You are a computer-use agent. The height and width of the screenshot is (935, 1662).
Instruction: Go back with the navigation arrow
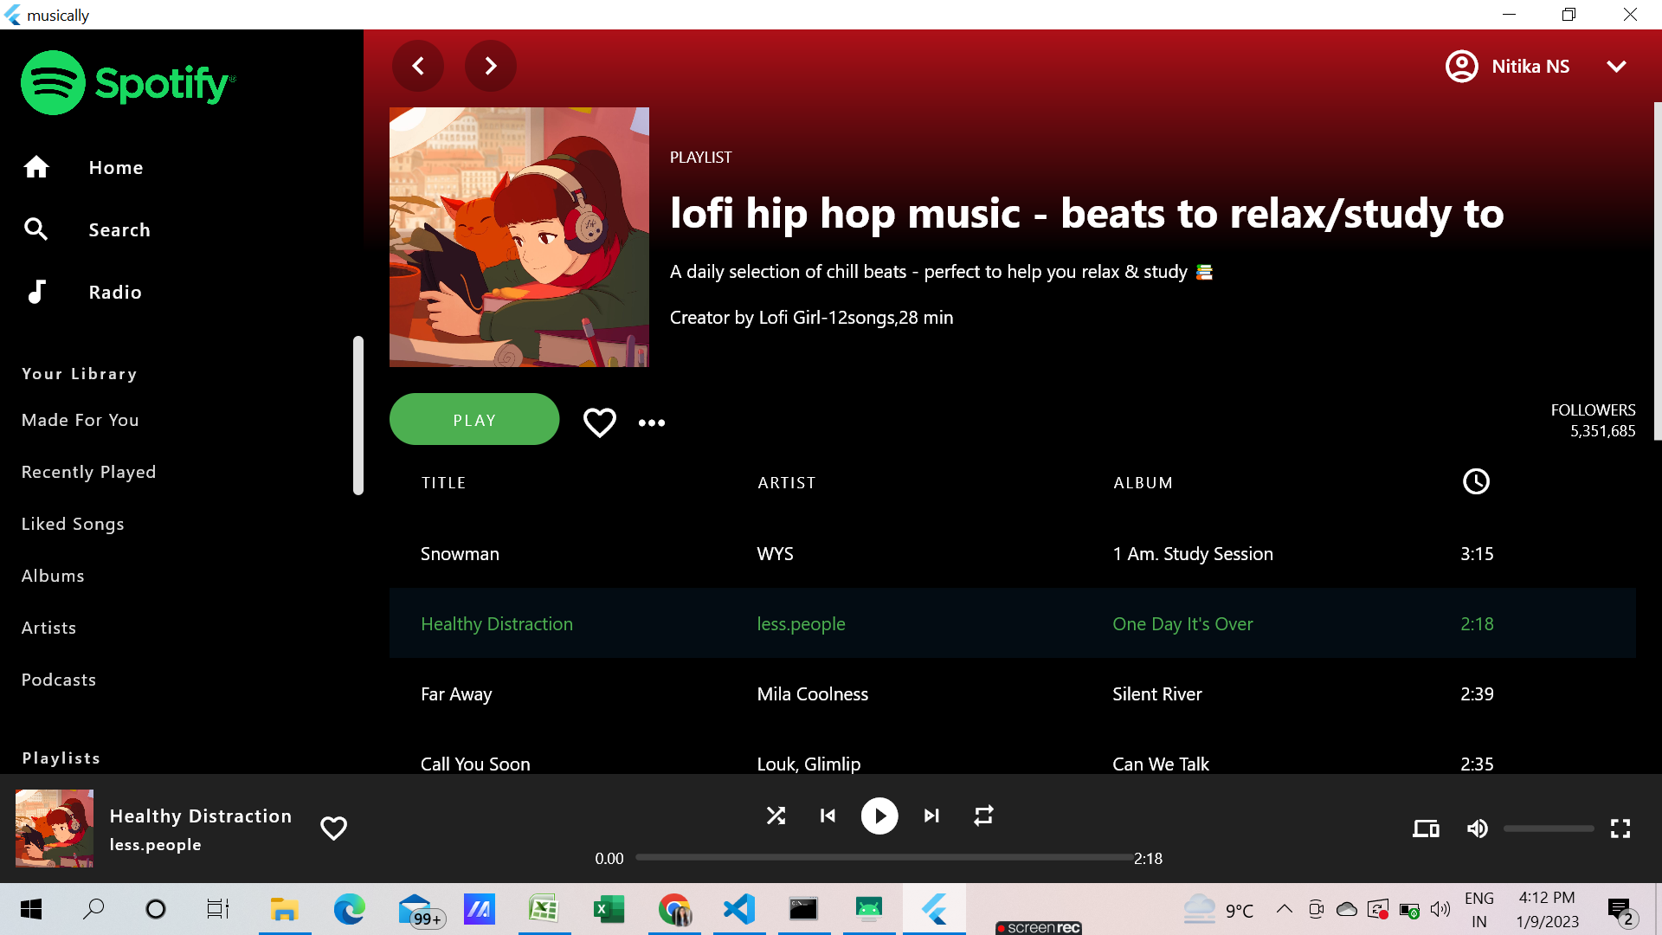pyautogui.click(x=418, y=66)
